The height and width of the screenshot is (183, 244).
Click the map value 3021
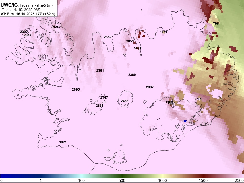point(63,142)
